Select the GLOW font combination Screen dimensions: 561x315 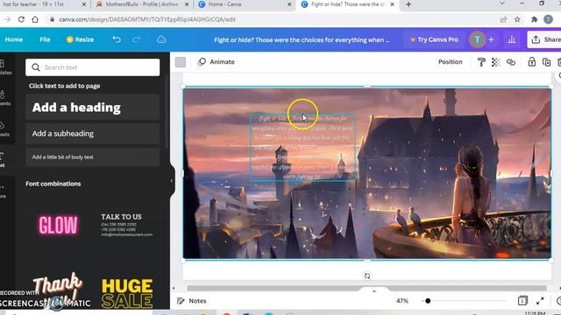tap(58, 226)
